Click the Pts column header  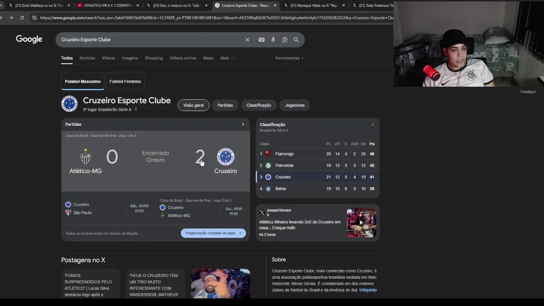point(372,144)
